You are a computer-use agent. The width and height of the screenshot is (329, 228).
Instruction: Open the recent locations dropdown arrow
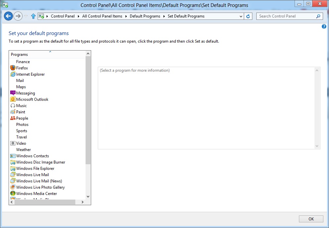pos(26,16)
